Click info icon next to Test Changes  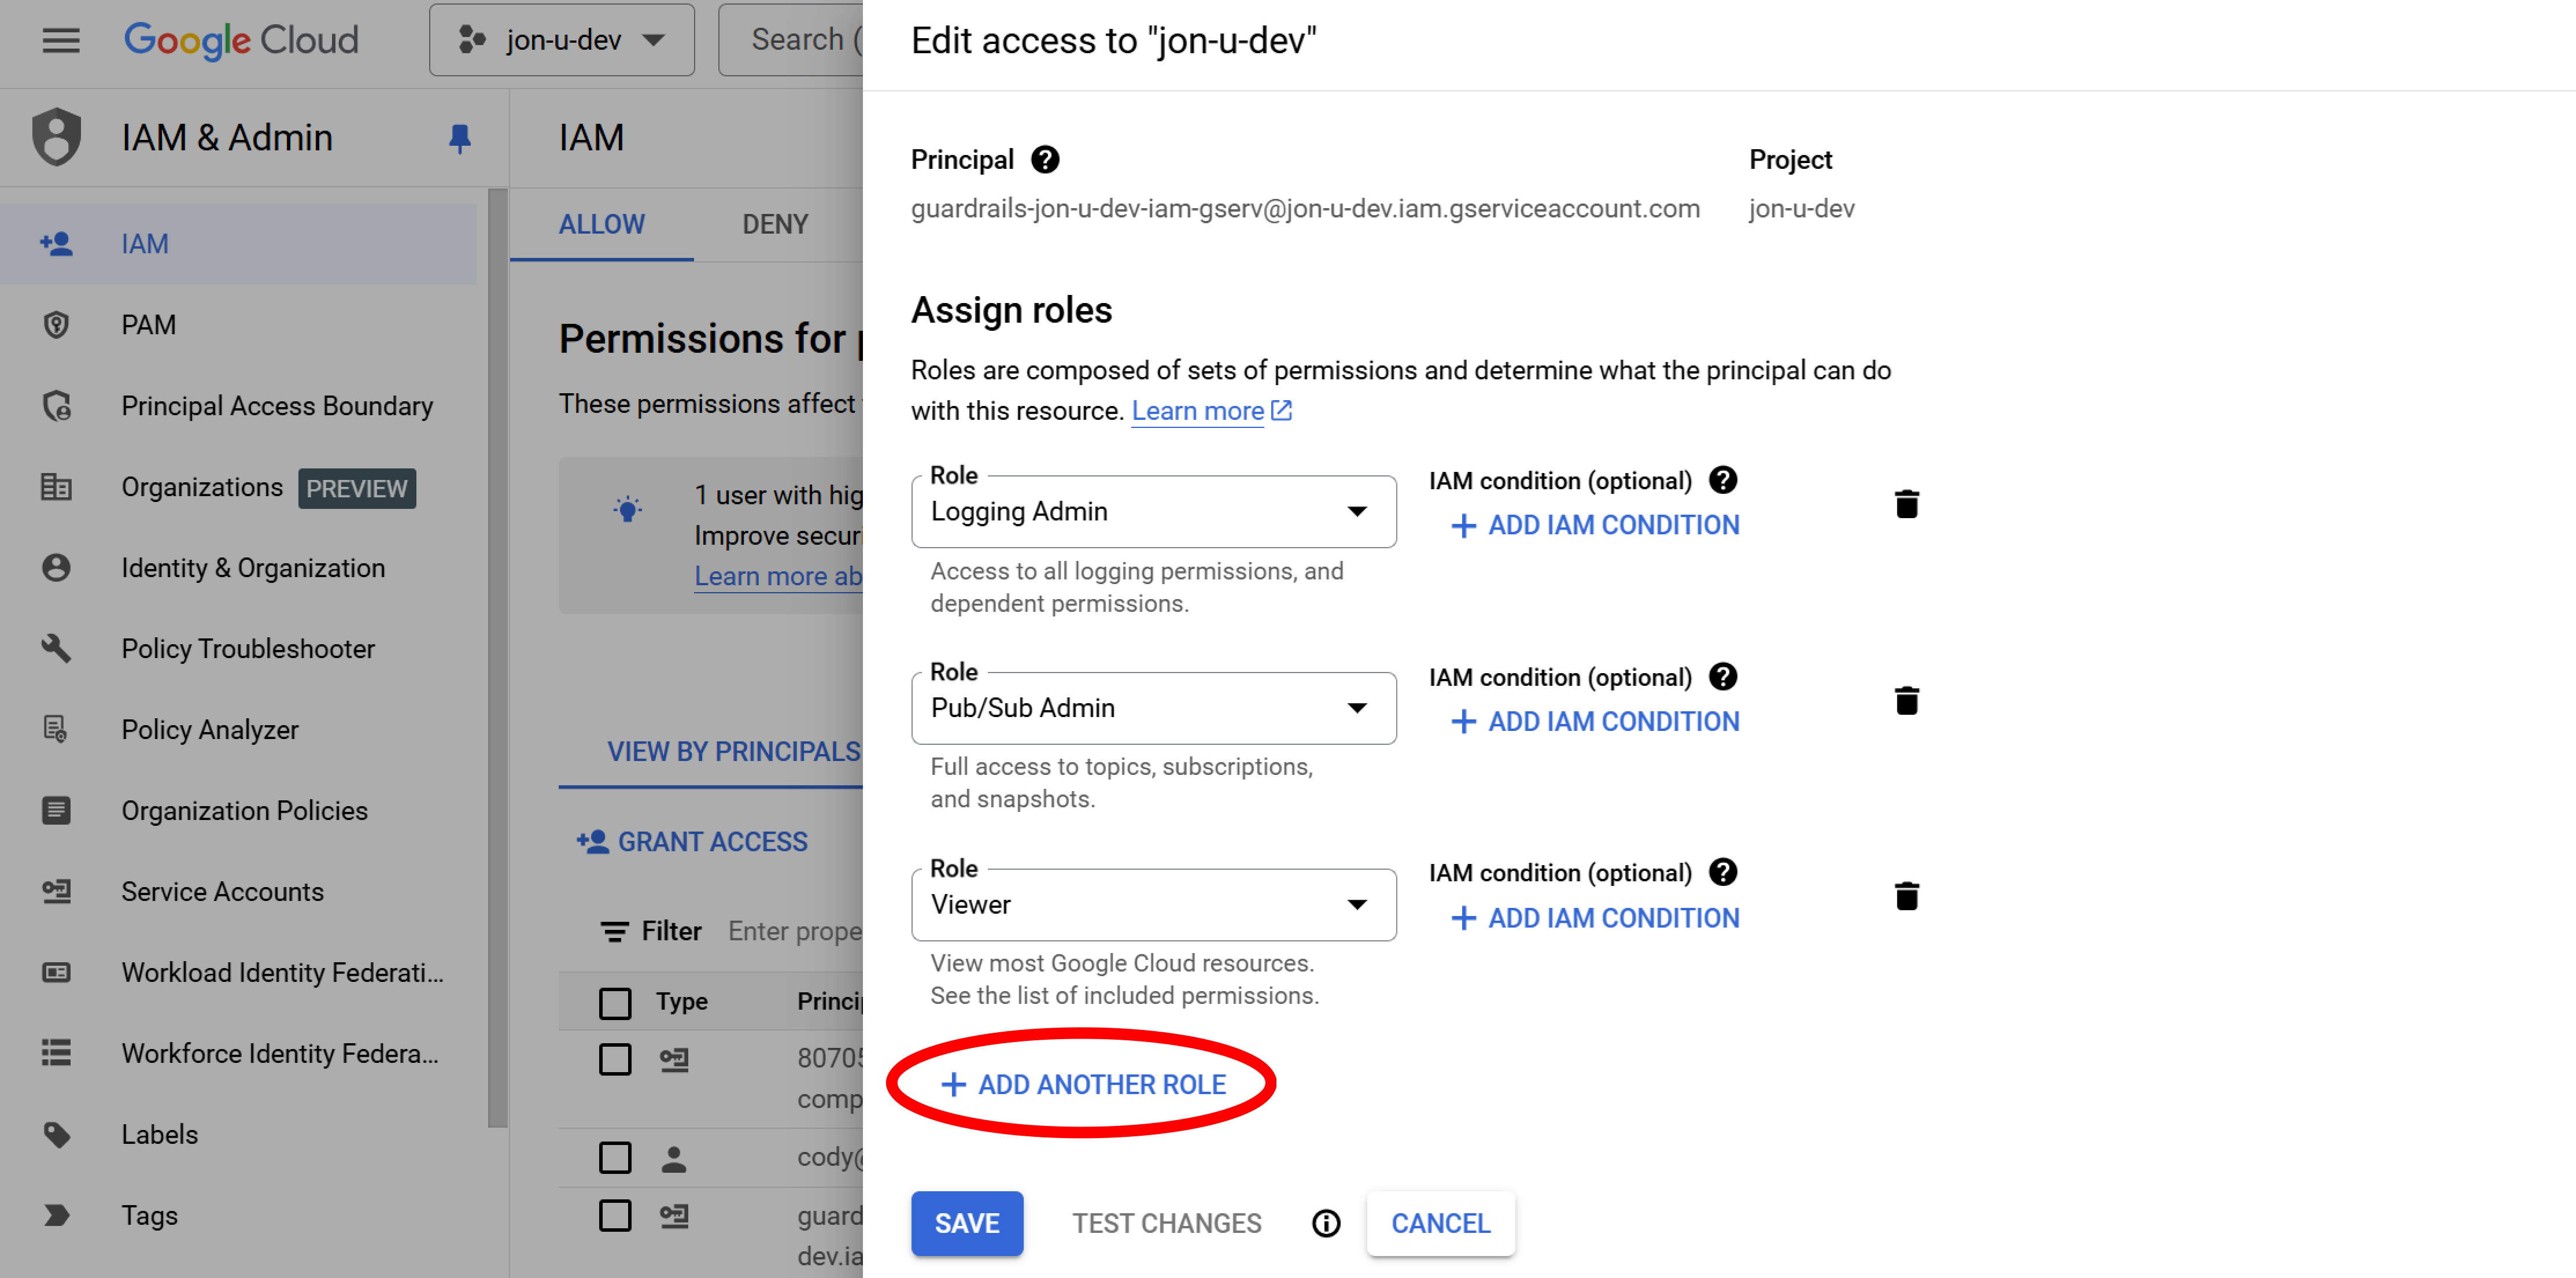[x=1325, y=1223]
